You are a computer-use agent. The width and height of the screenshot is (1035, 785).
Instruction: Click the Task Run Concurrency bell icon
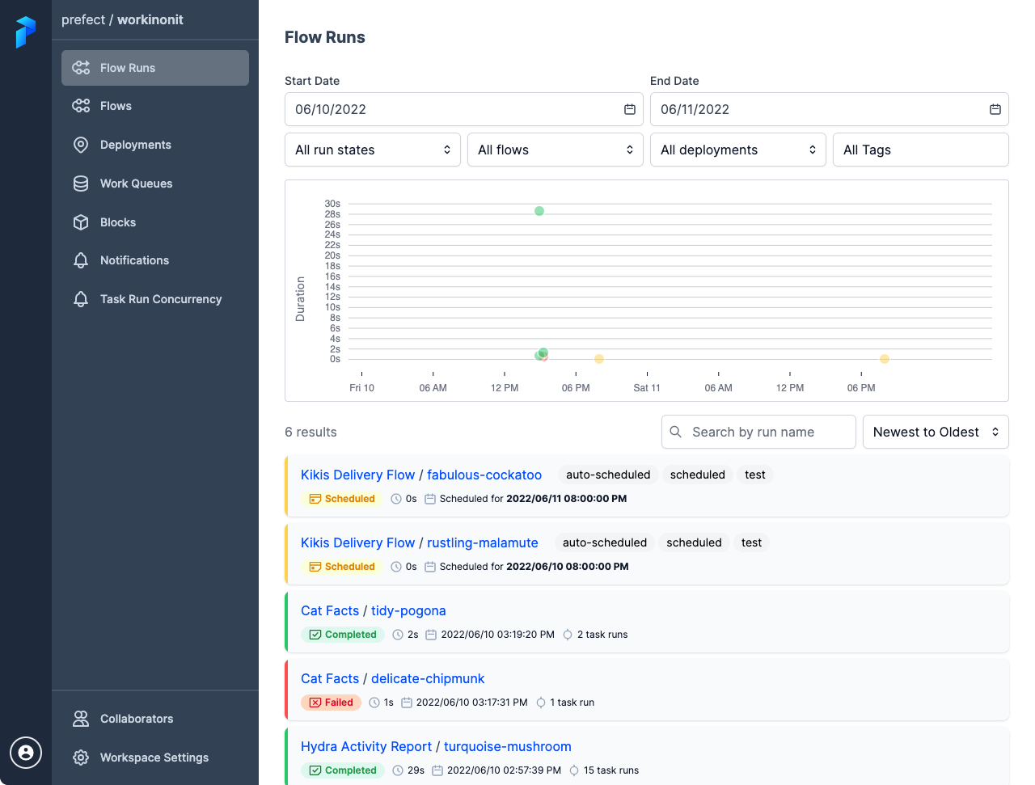point(81,299)
